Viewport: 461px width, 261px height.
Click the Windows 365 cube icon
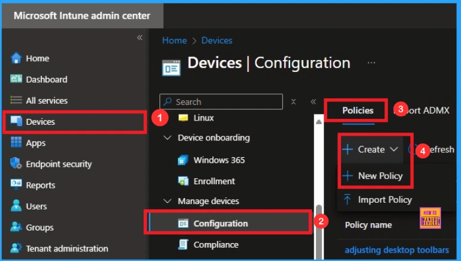183,160
